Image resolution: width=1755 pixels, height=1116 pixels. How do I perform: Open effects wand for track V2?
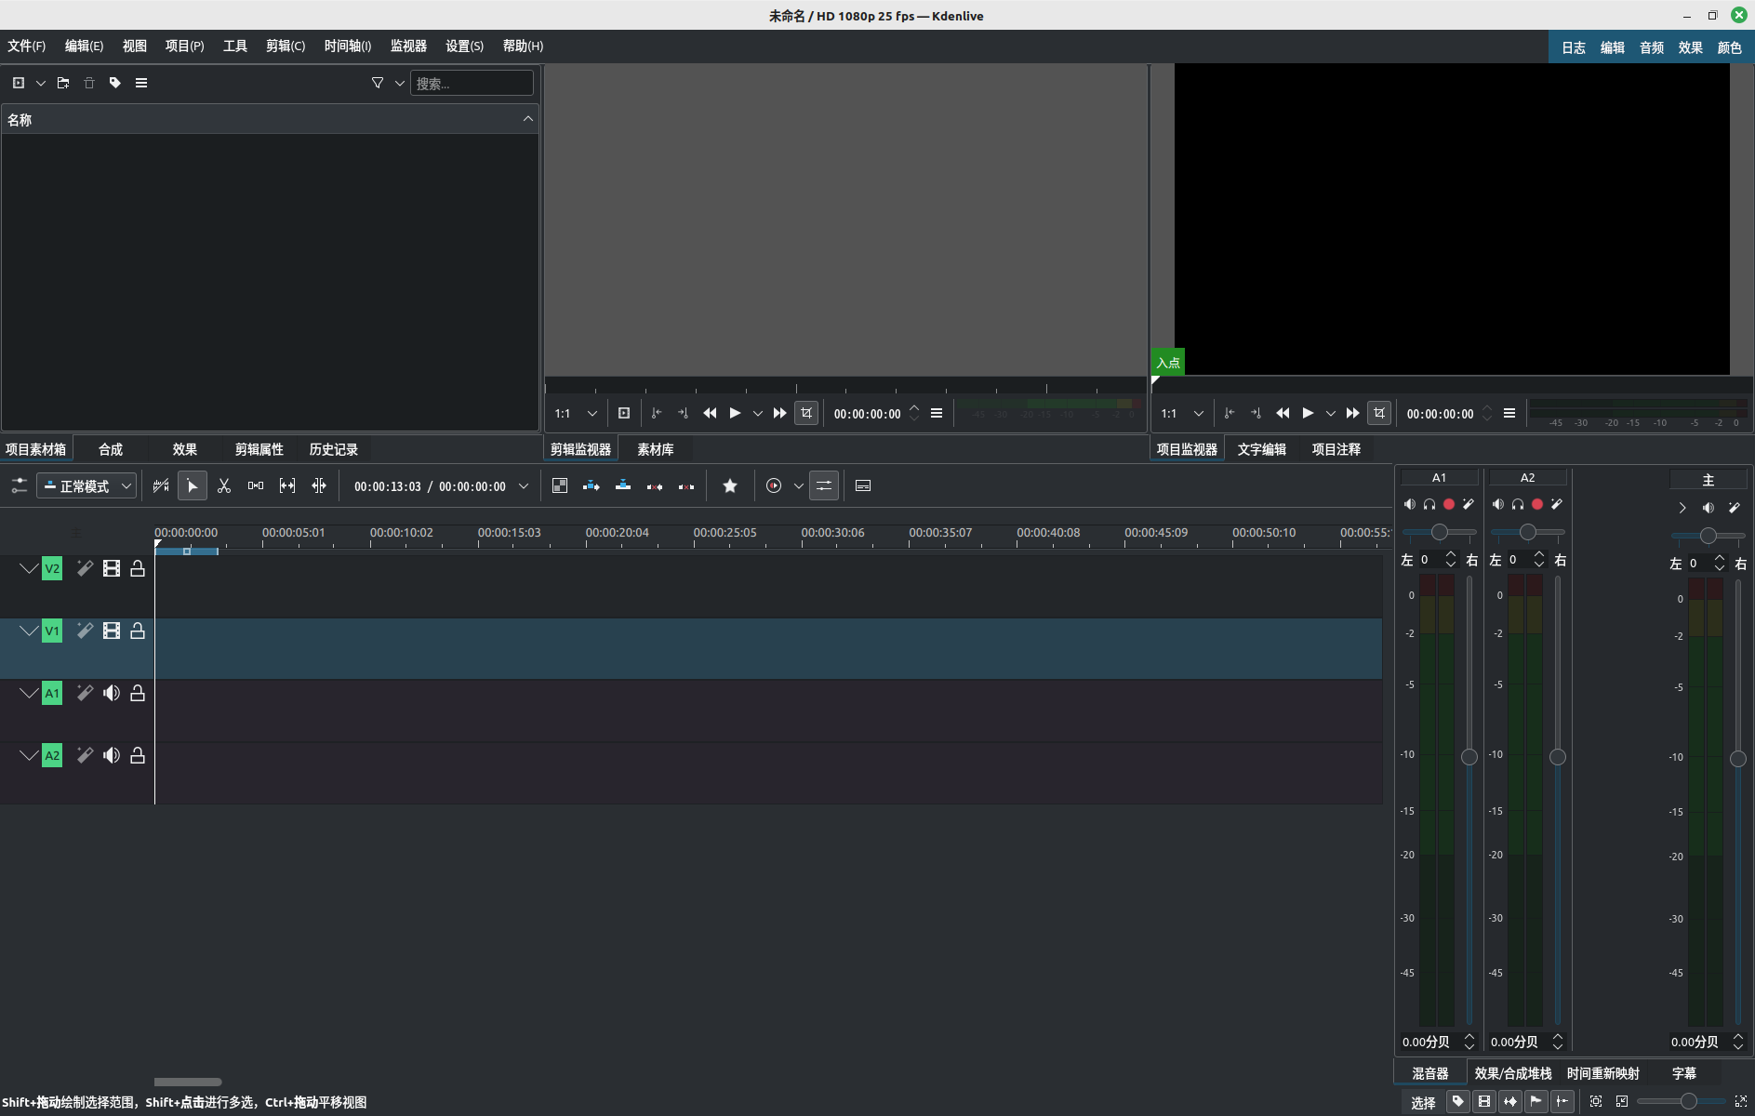85,568
